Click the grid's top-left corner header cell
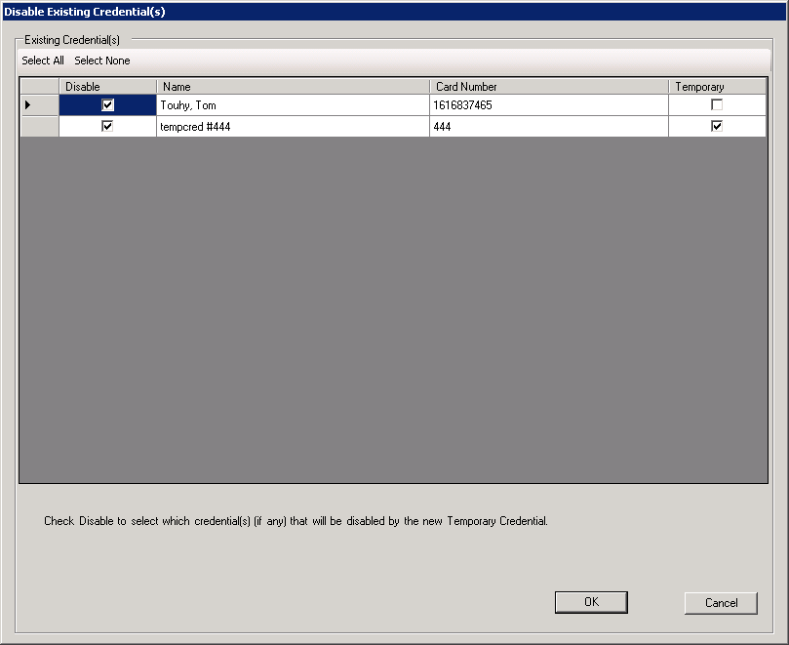This screenshot has width=789, height=645. [39, 87]
